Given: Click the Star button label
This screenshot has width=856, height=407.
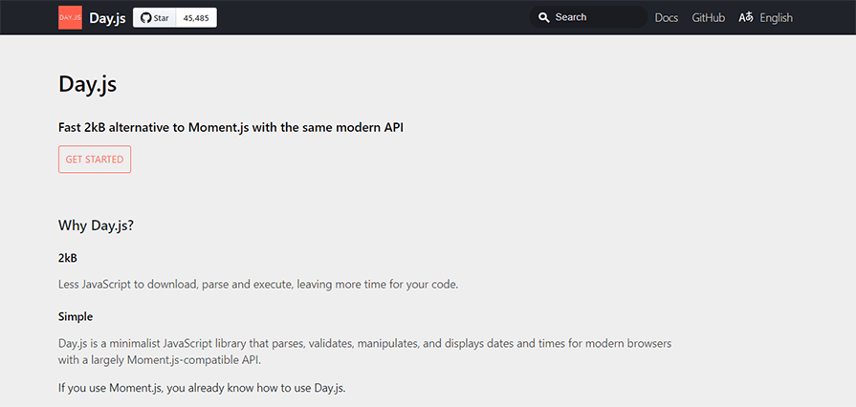Looking at the screenshot, I should [x=161, y=17].
